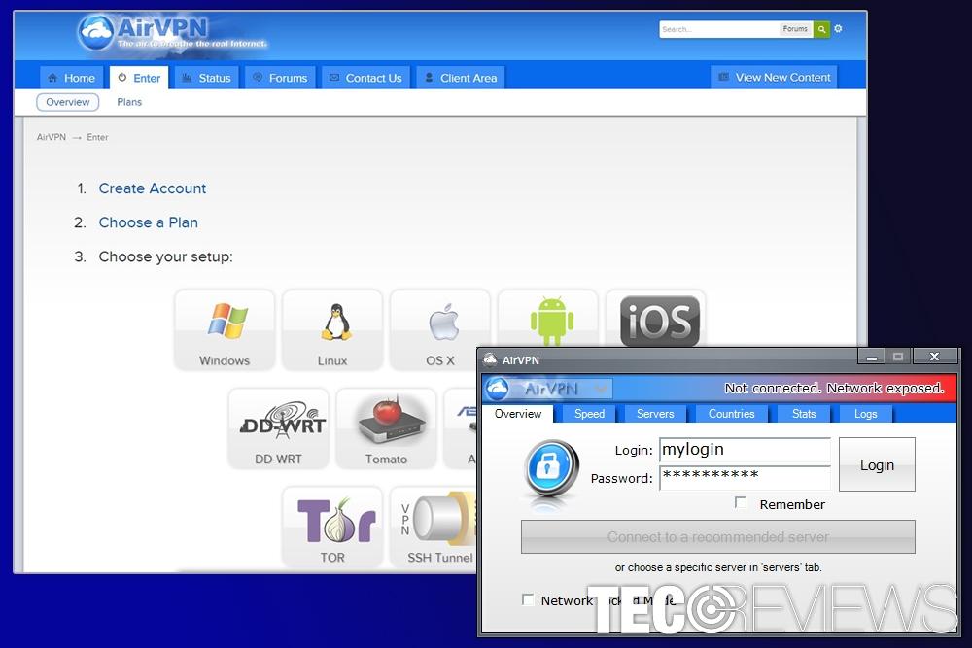Tick the Remember credentials checkbox
The image size is (972, 648).
pos(741,502)
